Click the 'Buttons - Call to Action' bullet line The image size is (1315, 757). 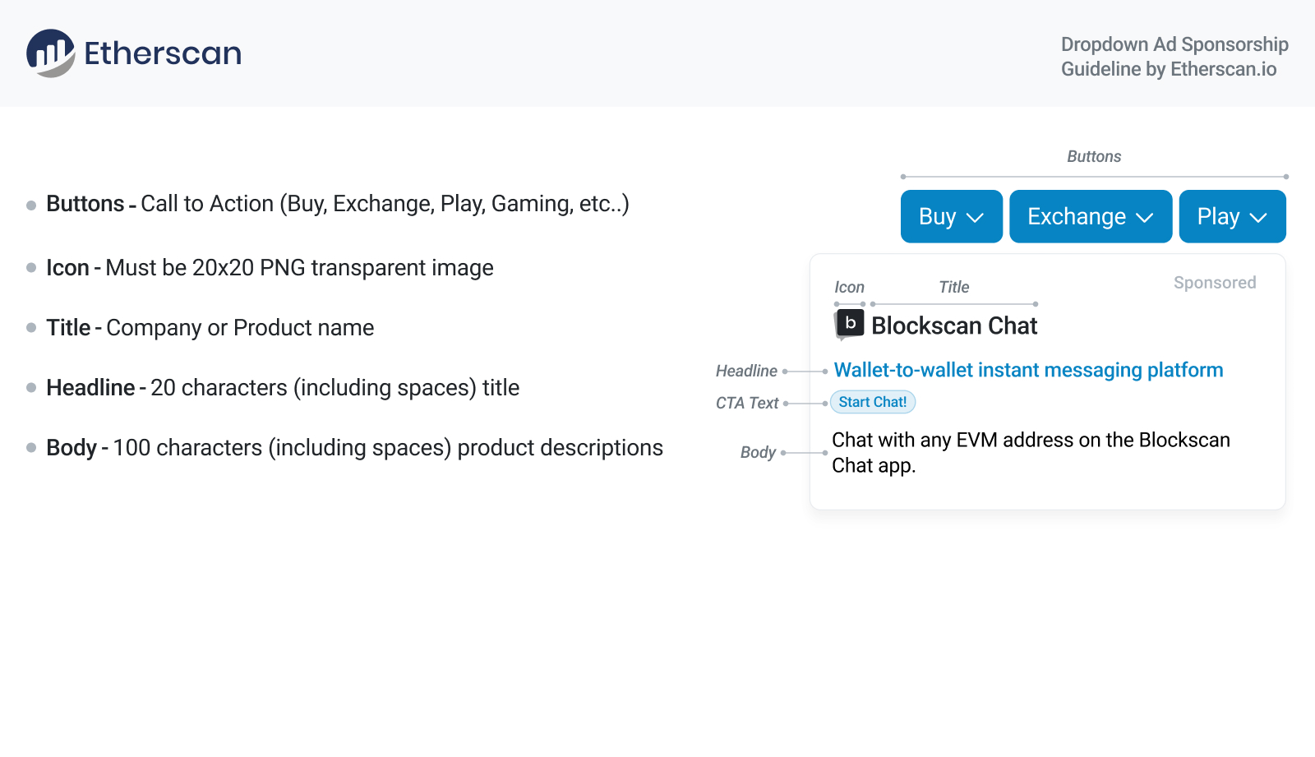point(337,204)
